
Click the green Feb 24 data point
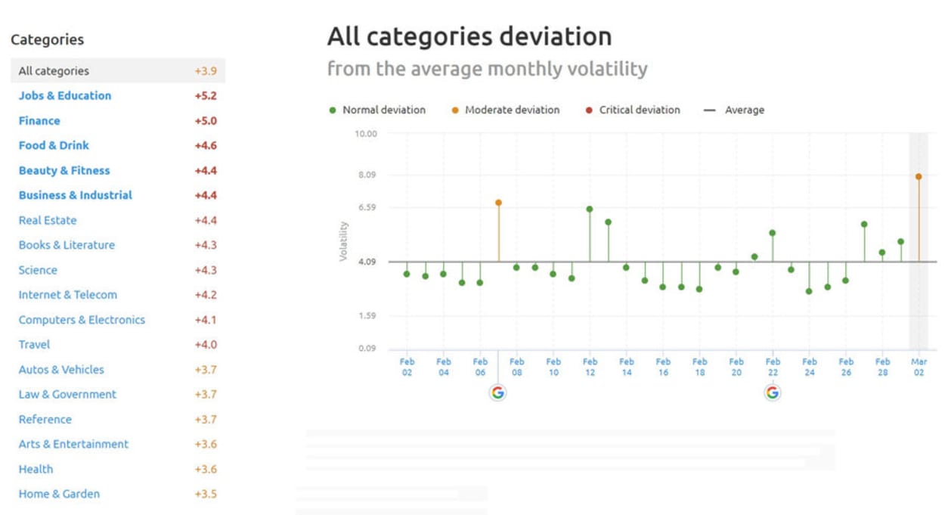pyautogui.click(x=809, y=291)
